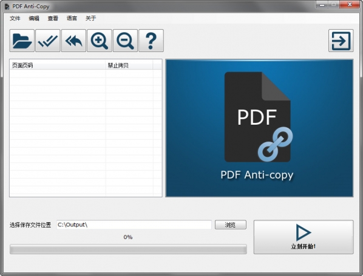The width and height of the screenshot is (363, 276).
Task: Open the 关于 menu
Action: 91,18
